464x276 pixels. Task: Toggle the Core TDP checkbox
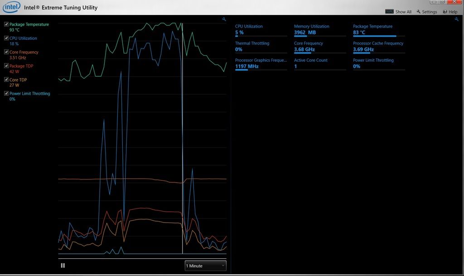(6, 80)
